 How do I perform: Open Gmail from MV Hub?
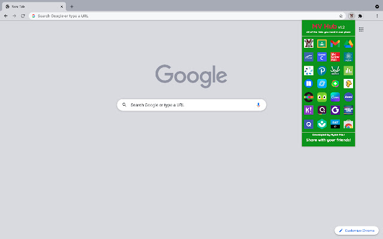click(x=335, y=44)
